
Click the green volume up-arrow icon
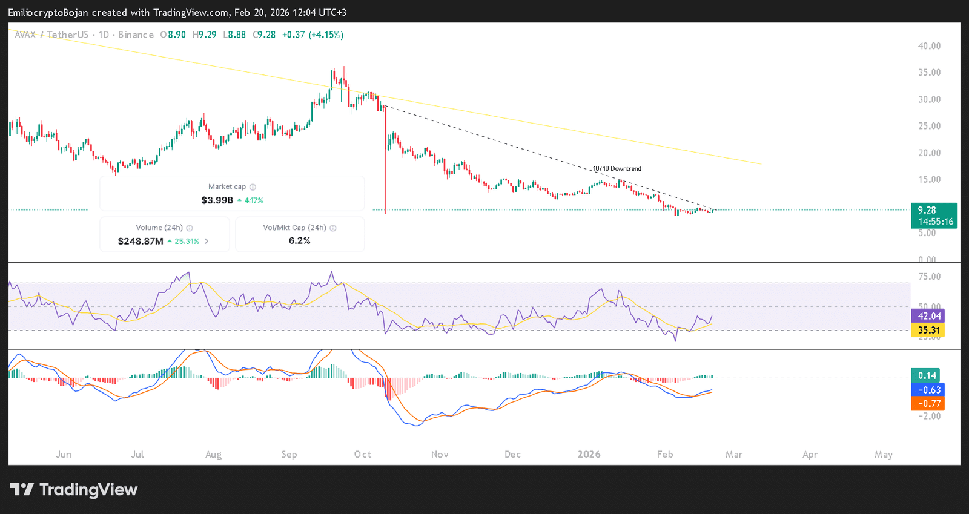pyautogui.click(x=170, y=241)
